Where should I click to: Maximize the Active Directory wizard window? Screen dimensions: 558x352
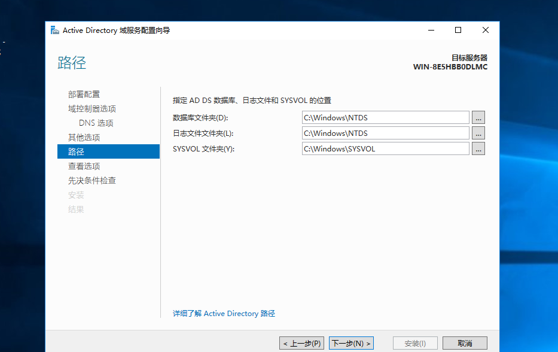coord(458,31)
